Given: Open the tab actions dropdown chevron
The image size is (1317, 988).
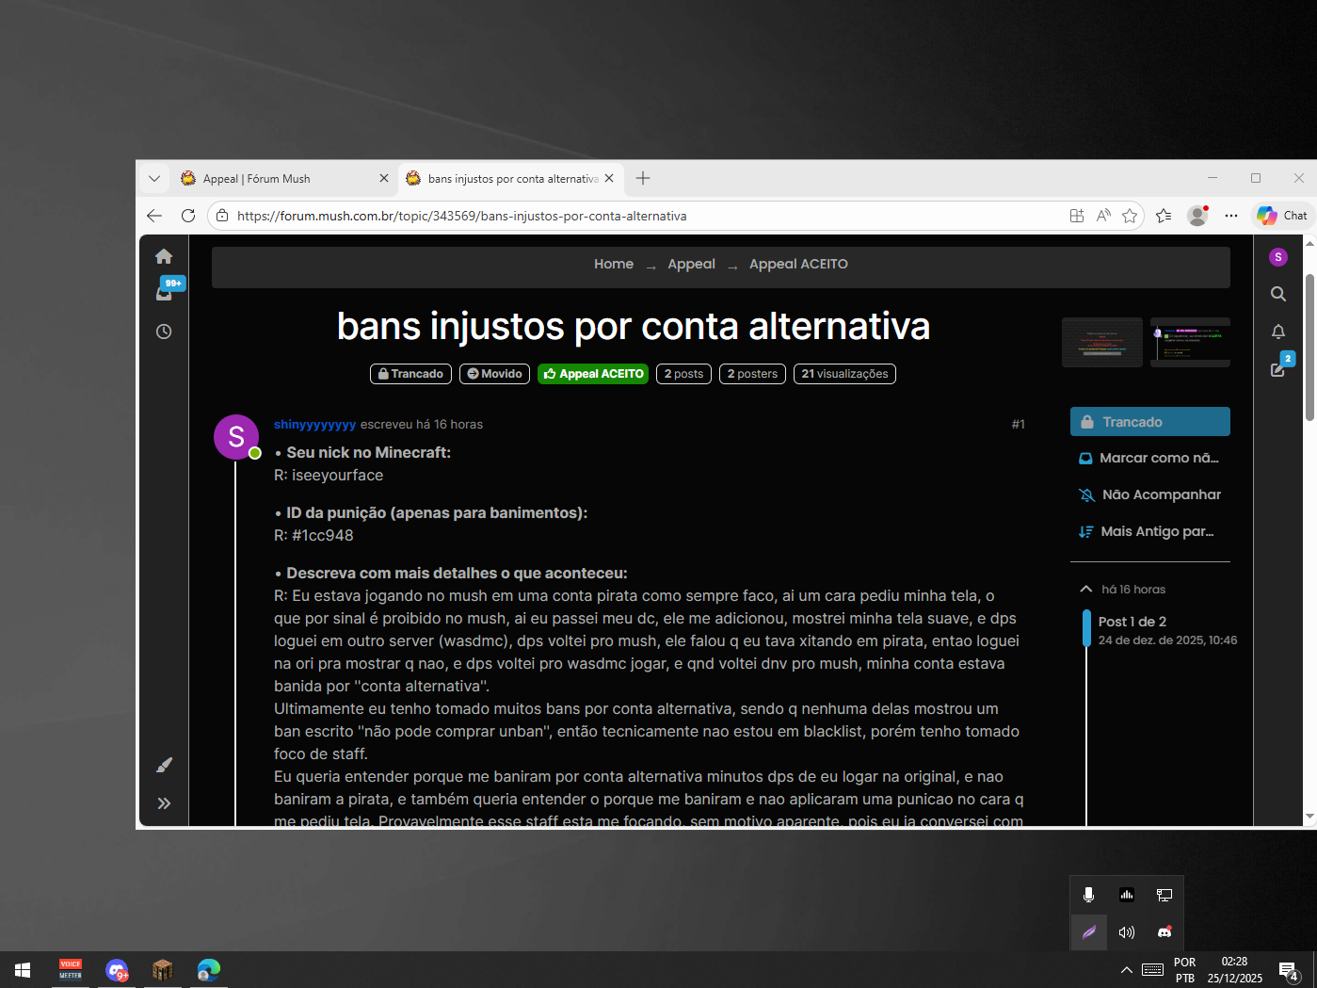Looking at the screenshot, I should point(154,178).
